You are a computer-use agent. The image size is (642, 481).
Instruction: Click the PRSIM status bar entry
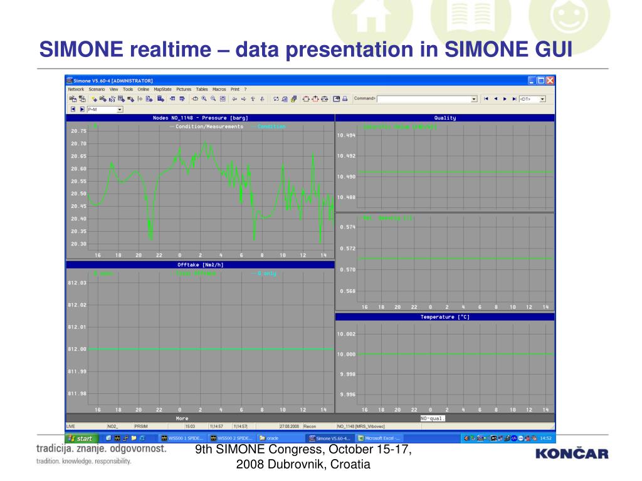141,426
